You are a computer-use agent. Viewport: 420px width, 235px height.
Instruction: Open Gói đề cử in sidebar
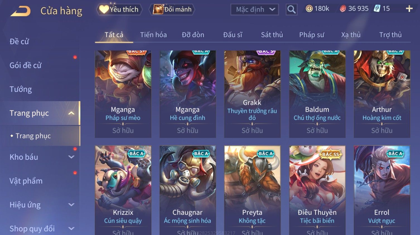(x=26, y=65)
